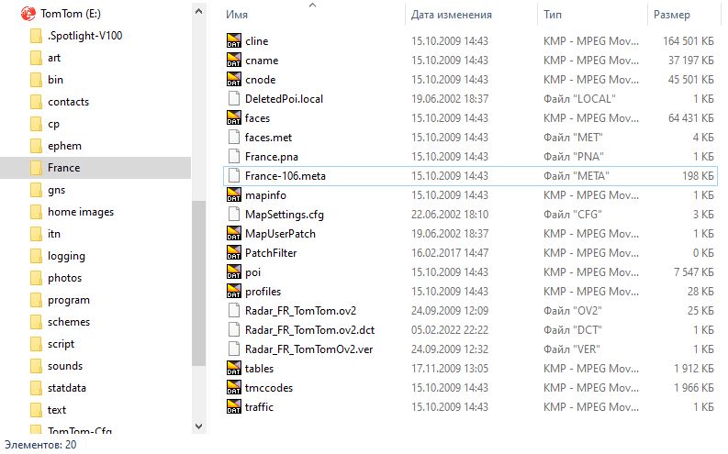Click the tree scrollbar down arrow
This screenshot has width=728, height=454.
(198, 426)
